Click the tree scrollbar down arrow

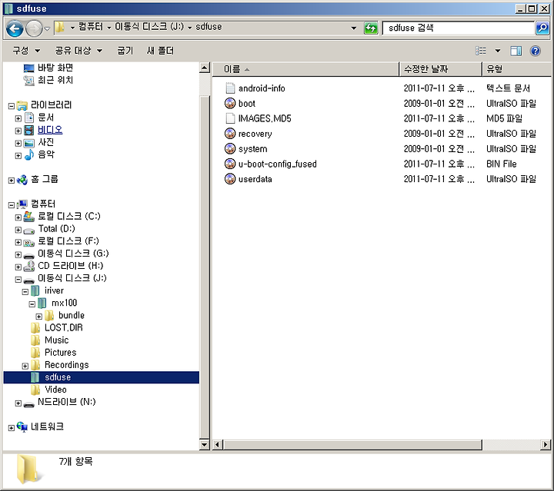click(205, 444)
